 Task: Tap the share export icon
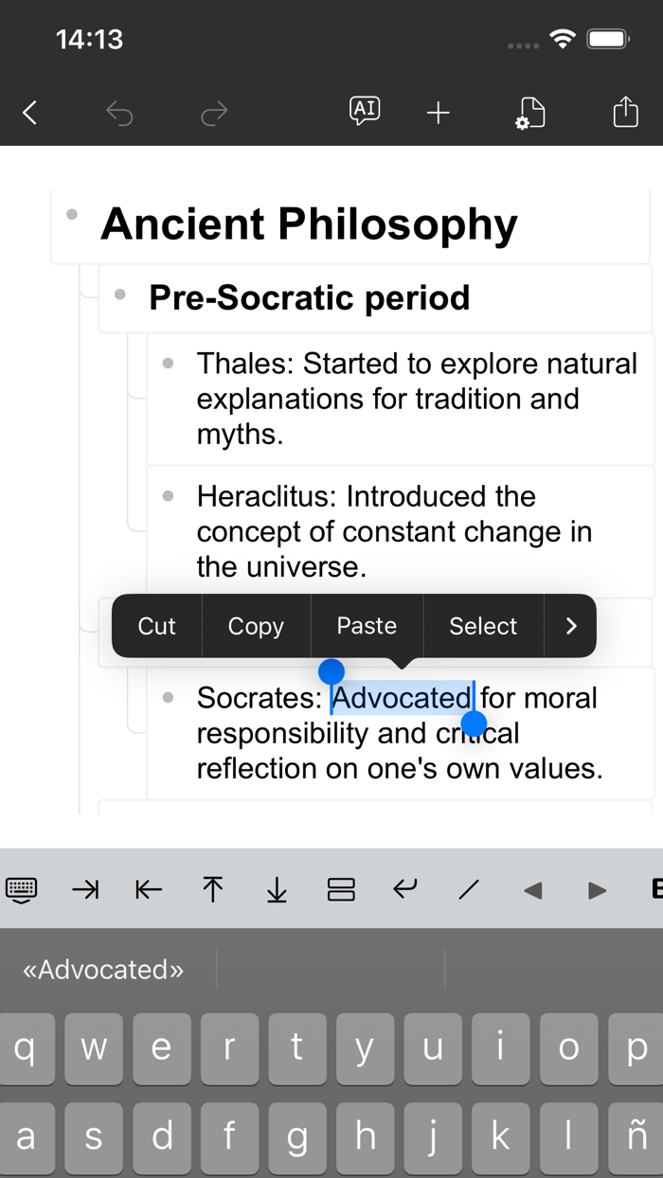[x=625, y=113]
